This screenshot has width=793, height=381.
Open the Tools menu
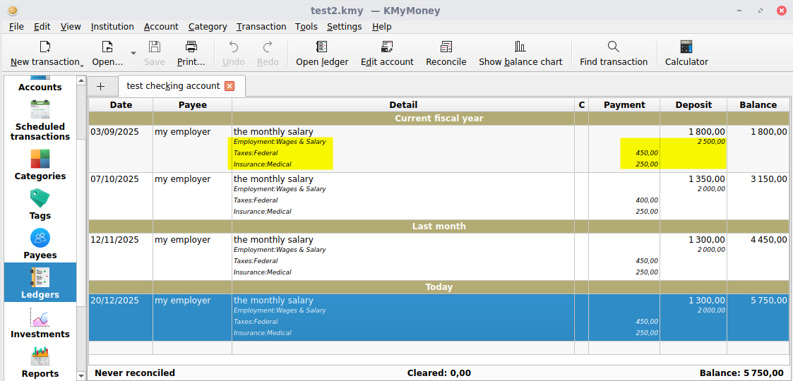pyautogui.click(x=306, y=26)
